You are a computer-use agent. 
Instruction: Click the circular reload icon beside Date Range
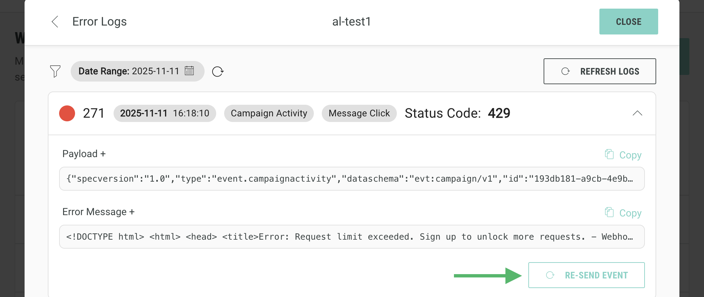218,72
